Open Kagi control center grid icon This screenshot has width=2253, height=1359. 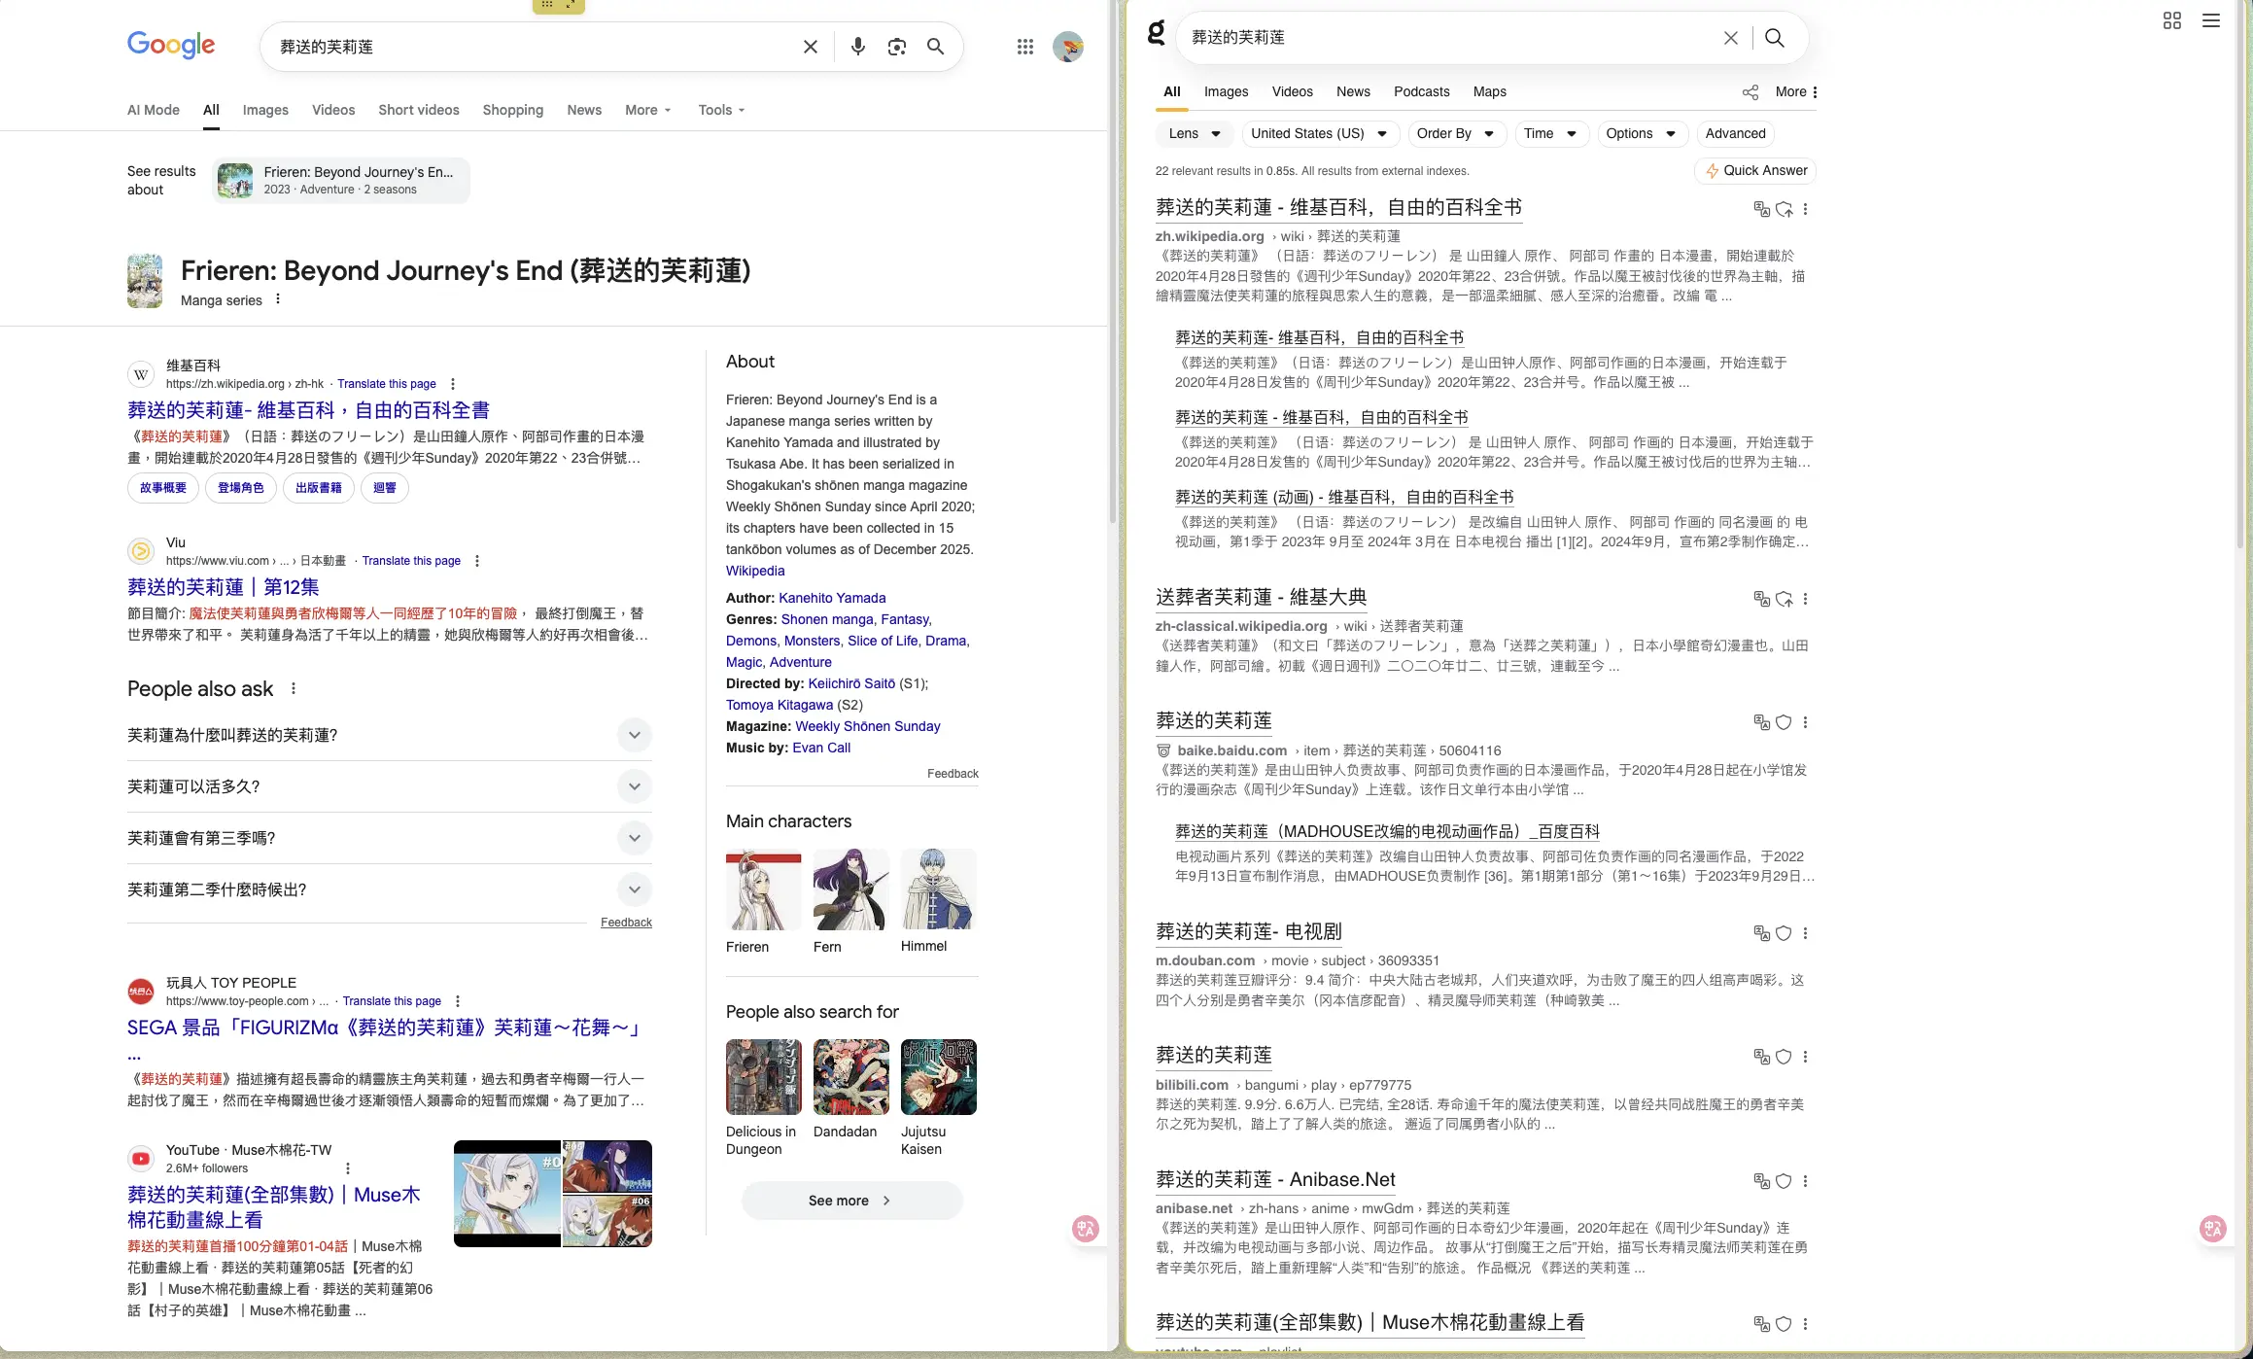2171,20
